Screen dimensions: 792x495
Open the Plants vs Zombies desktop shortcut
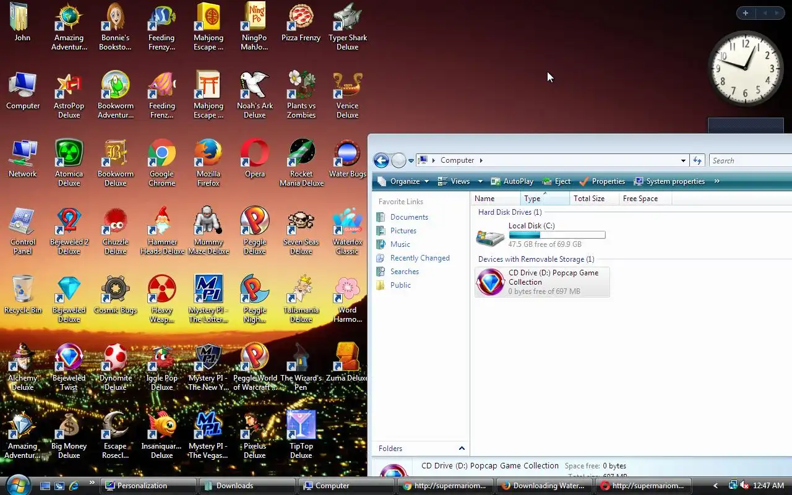tap(301, 94)
